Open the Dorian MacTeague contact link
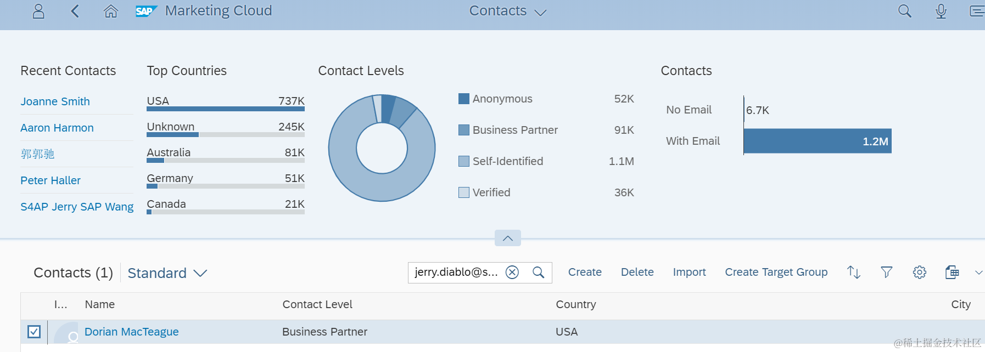Screen dimensions: 985x352 132,332
